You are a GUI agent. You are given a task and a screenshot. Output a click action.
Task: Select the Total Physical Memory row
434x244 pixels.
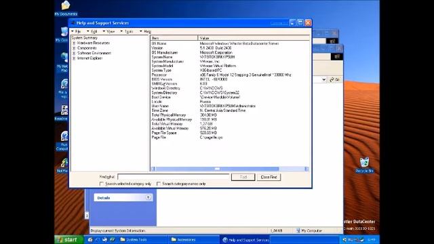230,115
